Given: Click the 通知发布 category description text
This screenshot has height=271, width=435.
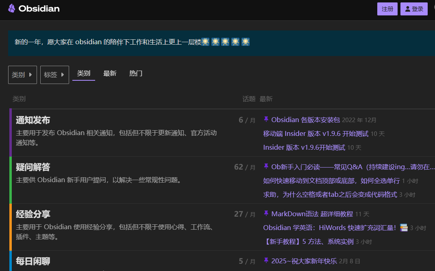Looking at the screenshot, I should (116, 138).
